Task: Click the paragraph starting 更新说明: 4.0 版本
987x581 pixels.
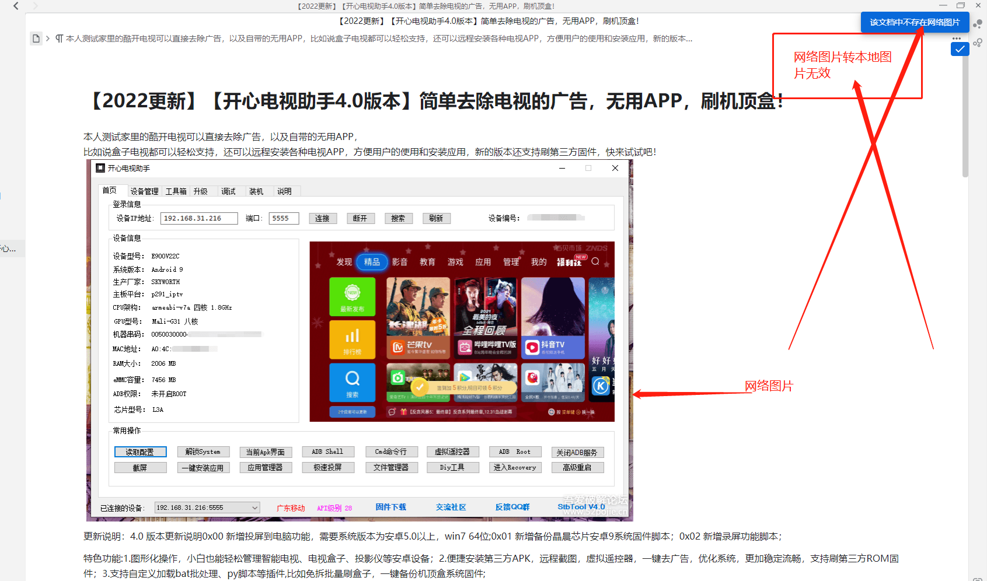Action: click(x=433, y=536)
